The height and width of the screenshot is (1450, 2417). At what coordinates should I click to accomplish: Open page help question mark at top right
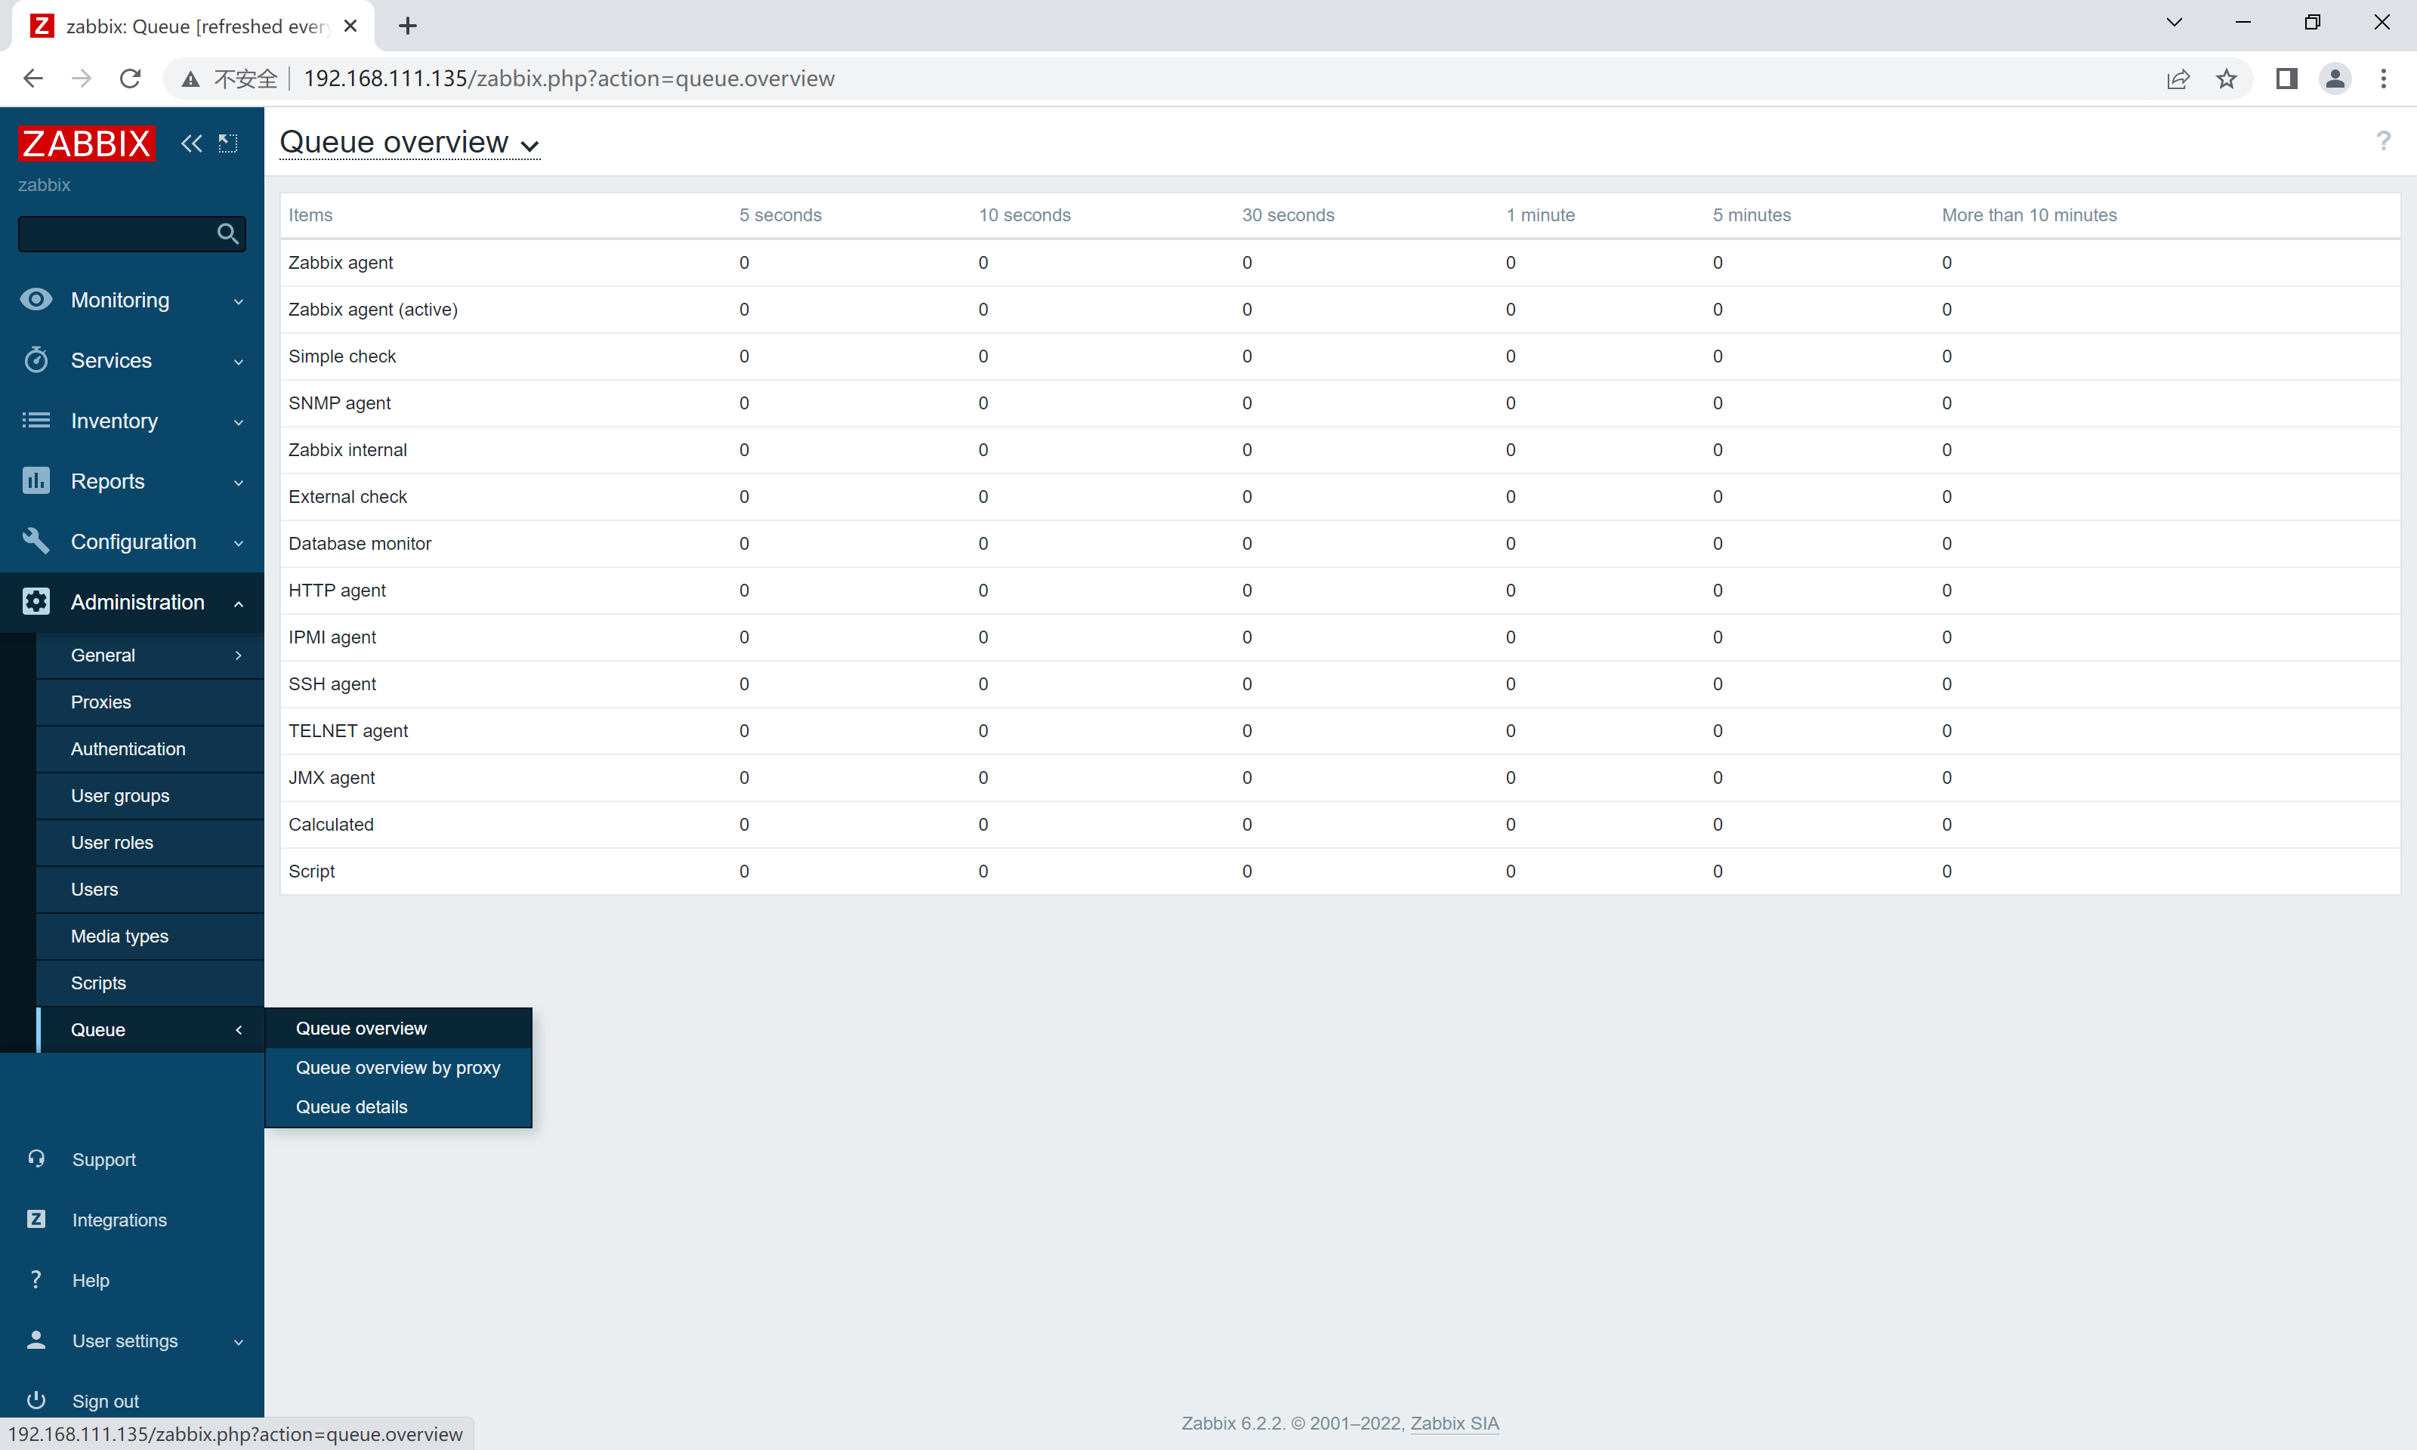(x=2384, y=142)
